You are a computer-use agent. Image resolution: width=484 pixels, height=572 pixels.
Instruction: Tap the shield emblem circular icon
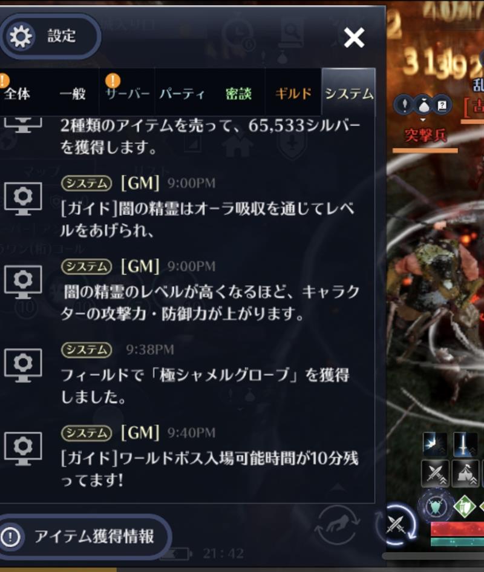click(434, 507)
